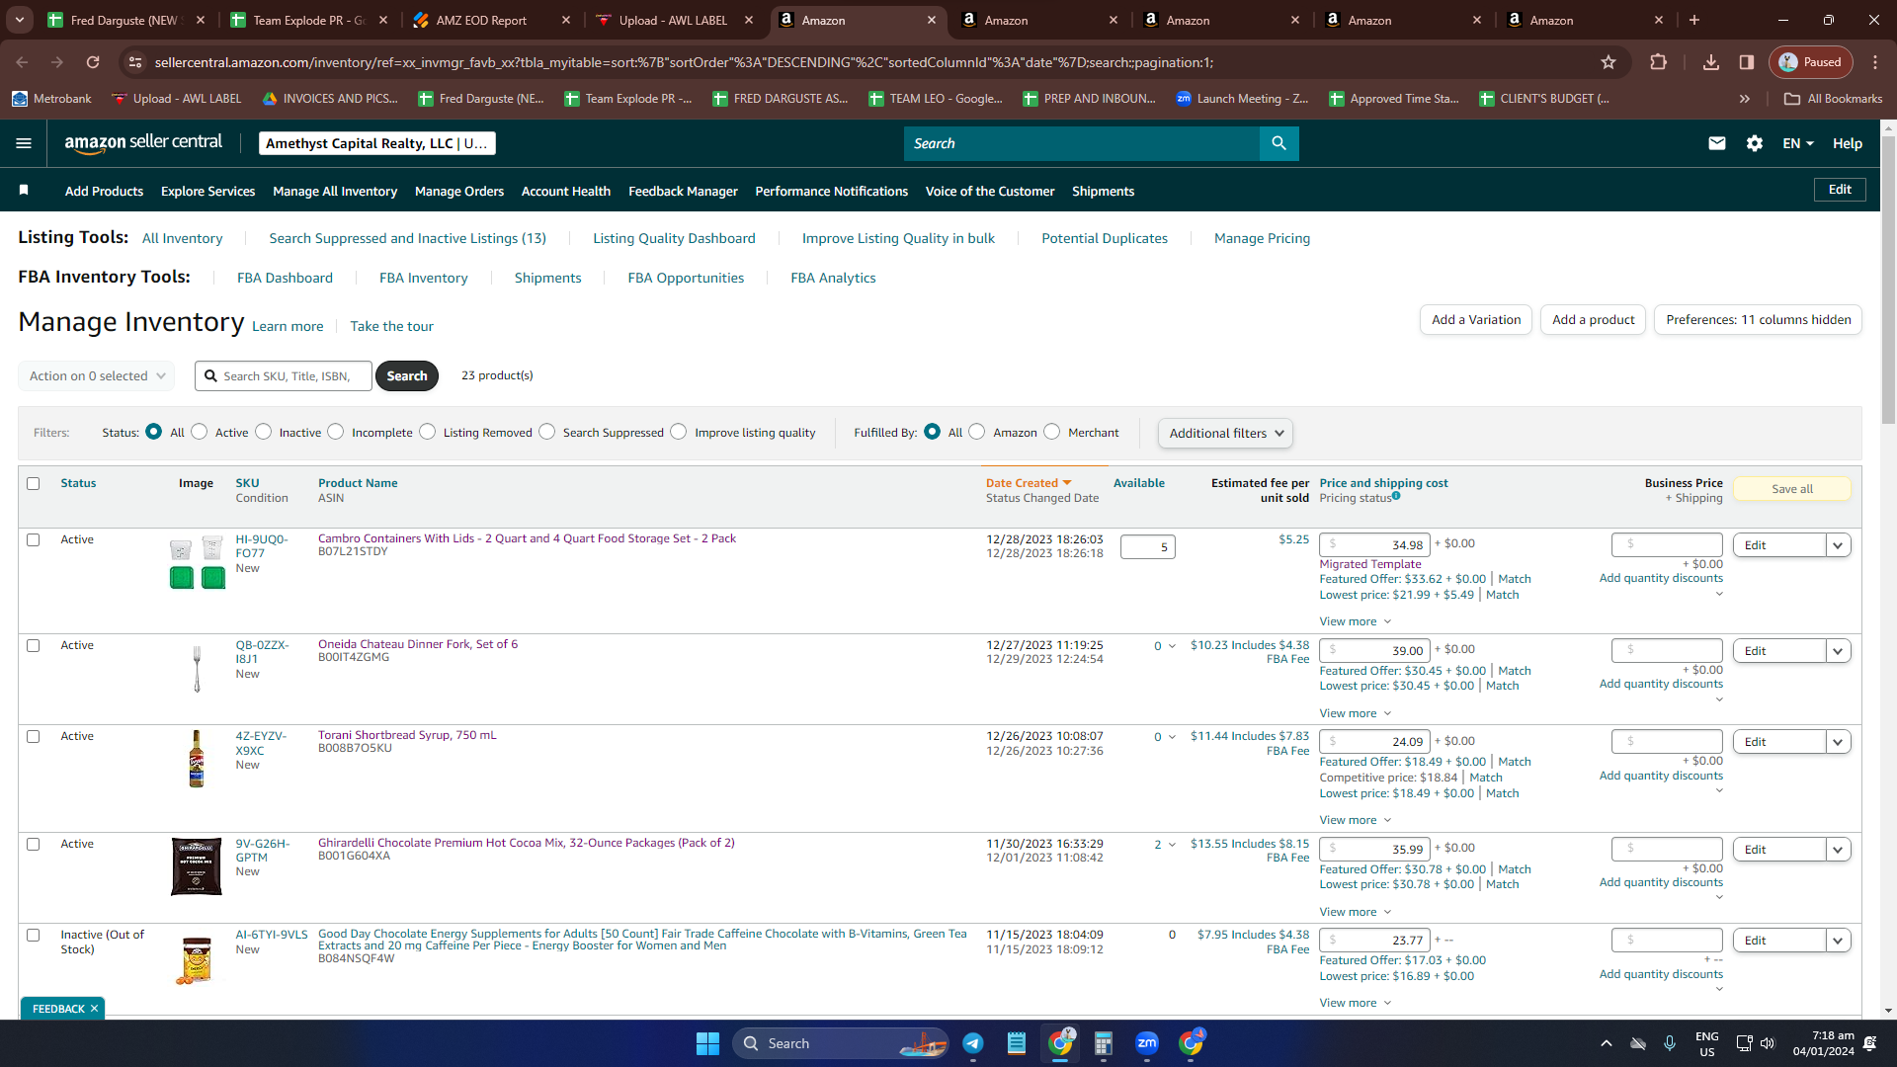Open Edit dropdown arrow for Oneida Fork row
Viewport: 1897px width, 1067px height.
[x=1838, y=651]
